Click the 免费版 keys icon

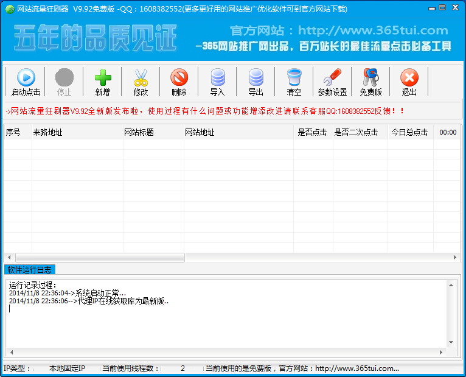[370, 82]
